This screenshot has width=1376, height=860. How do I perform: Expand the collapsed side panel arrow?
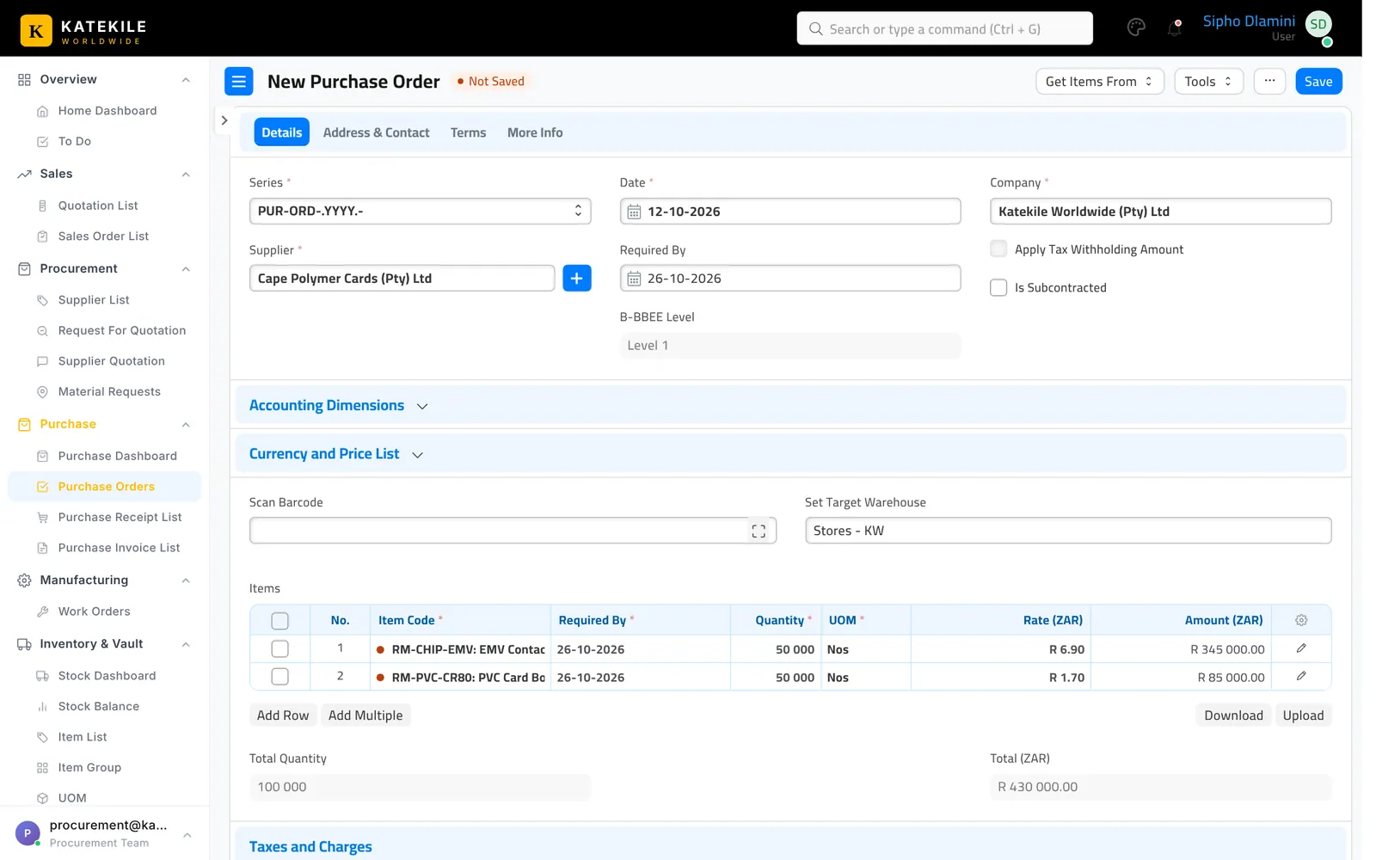[x=224, y=120]
